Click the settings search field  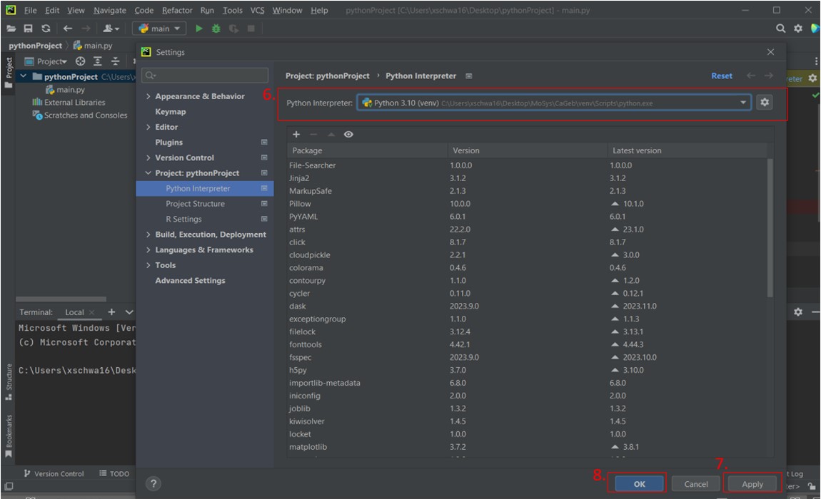click(205, 76)
